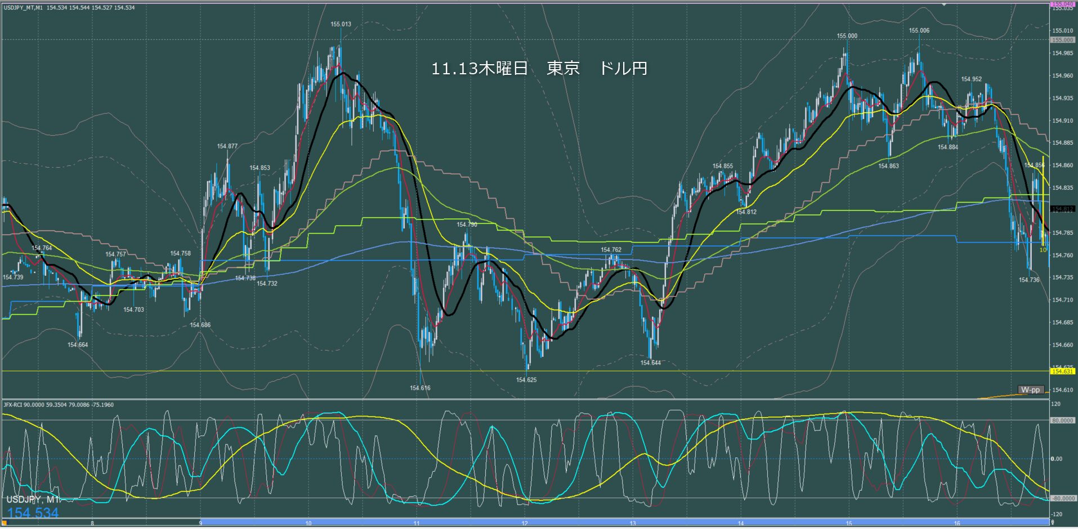Click the hour 15 timeline marker
Image resolution: width=1078 pixels, height=529 pixels.
pyautogui.click(x=849, y=523)
